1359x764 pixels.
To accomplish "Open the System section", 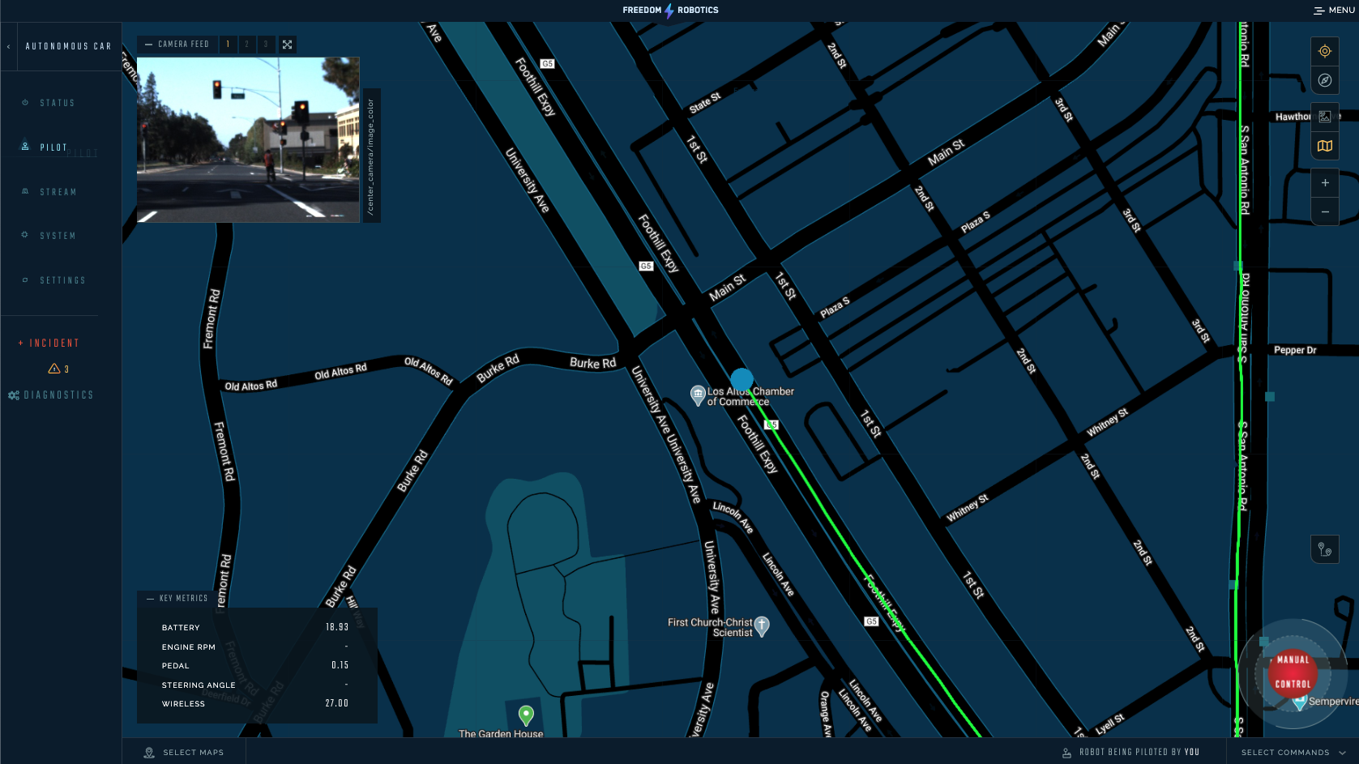I will (58, 236).
